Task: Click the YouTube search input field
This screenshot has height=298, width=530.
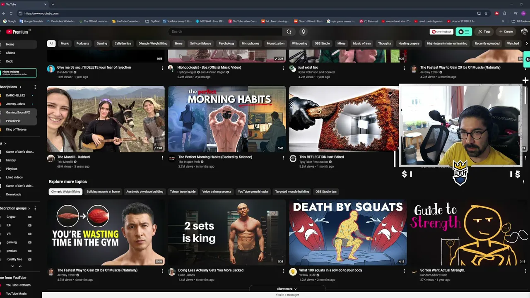Action: coord(226,32)
